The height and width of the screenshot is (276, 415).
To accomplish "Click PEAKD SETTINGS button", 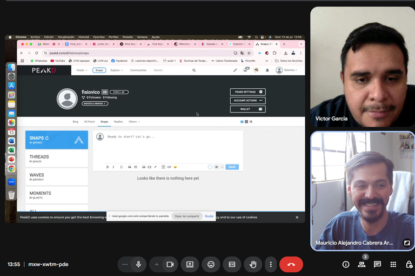I will (x=247, y=92).
